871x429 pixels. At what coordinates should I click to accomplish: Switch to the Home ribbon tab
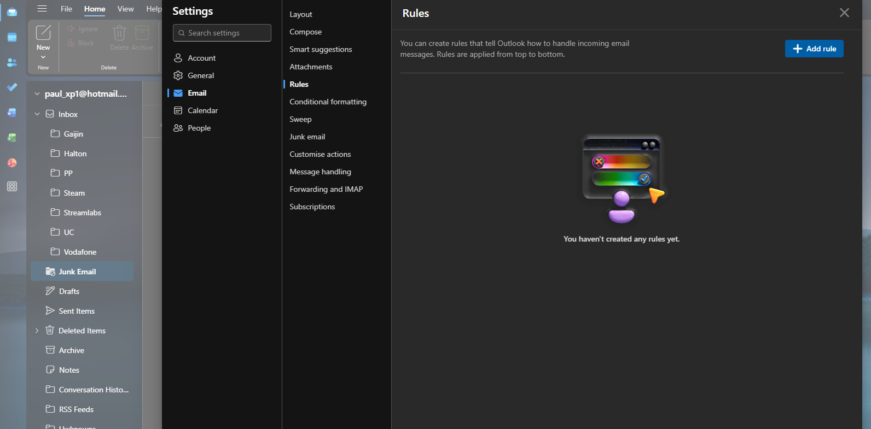pos(95,9)
